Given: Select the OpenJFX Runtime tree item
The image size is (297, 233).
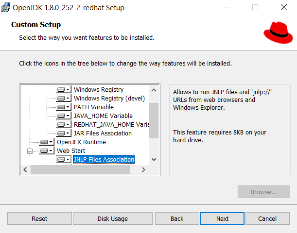Looking at the screenshot, I should 81,142.
